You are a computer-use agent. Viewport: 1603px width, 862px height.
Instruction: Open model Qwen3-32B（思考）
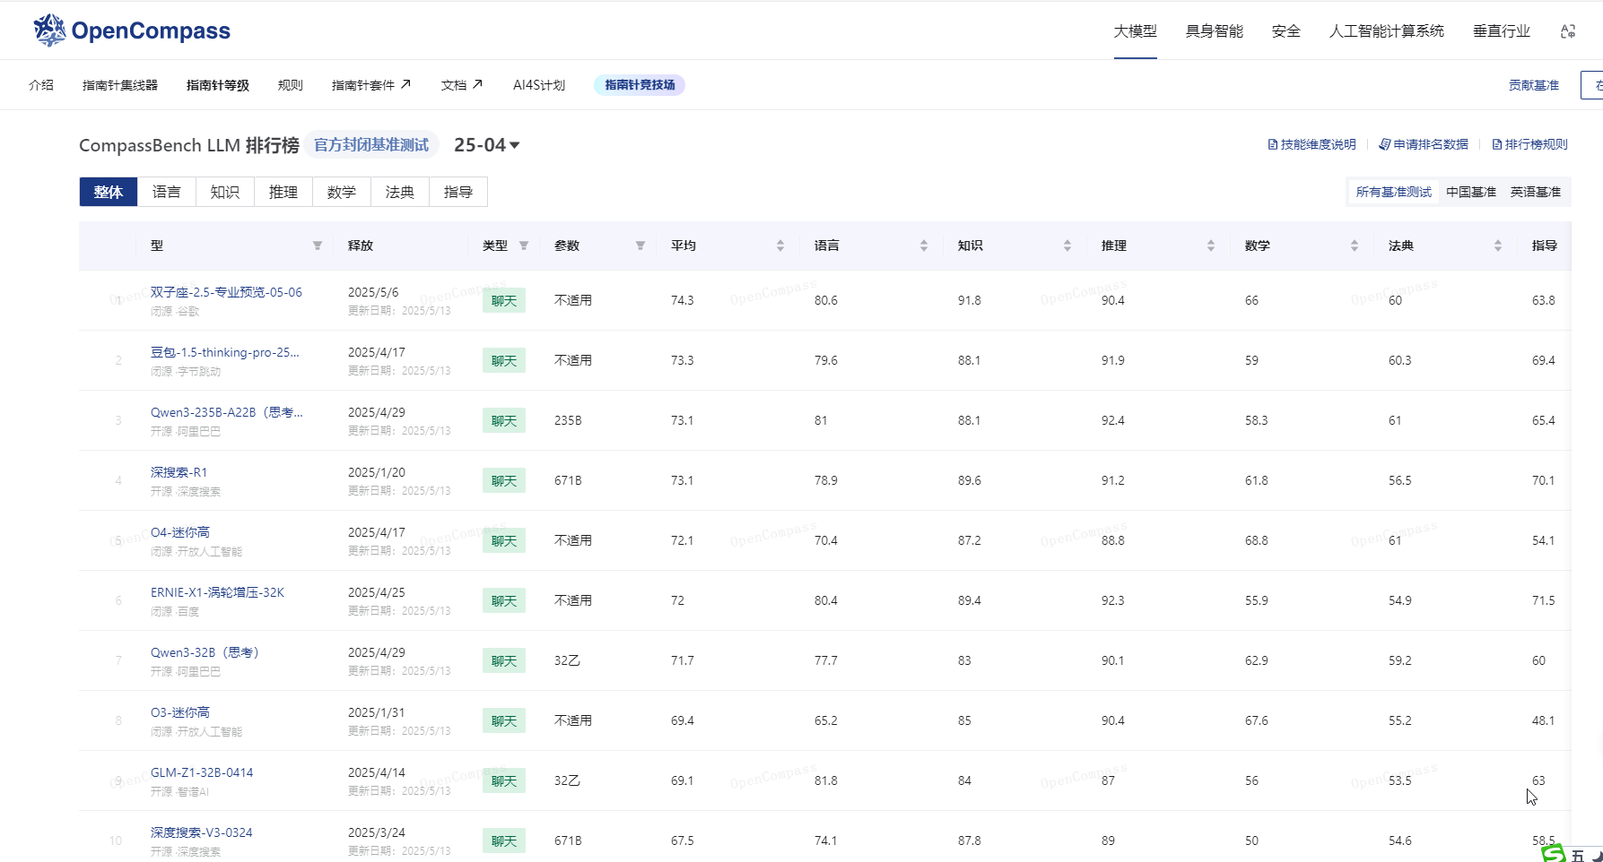pos(207,652)
